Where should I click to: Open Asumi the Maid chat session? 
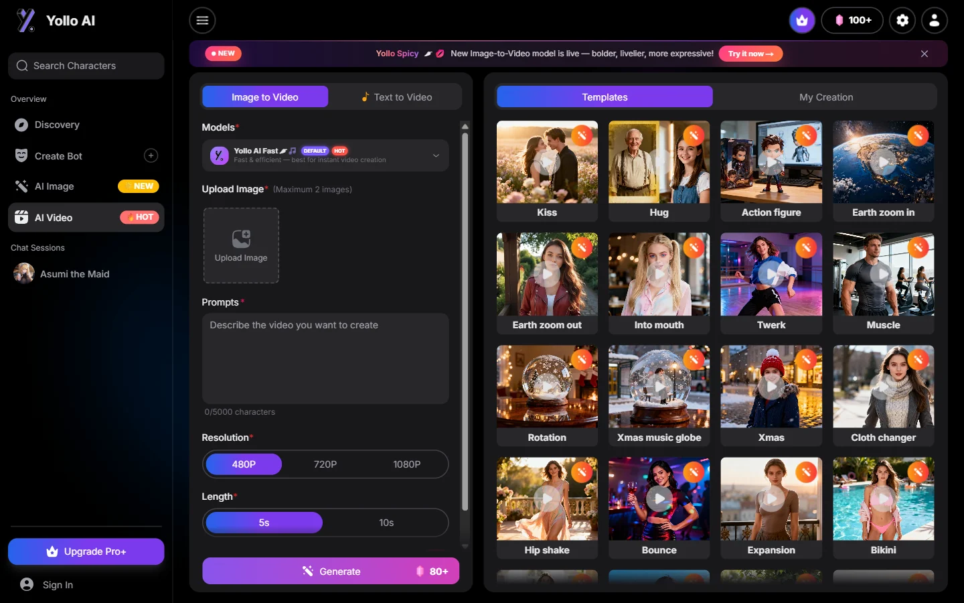[86, 273]
